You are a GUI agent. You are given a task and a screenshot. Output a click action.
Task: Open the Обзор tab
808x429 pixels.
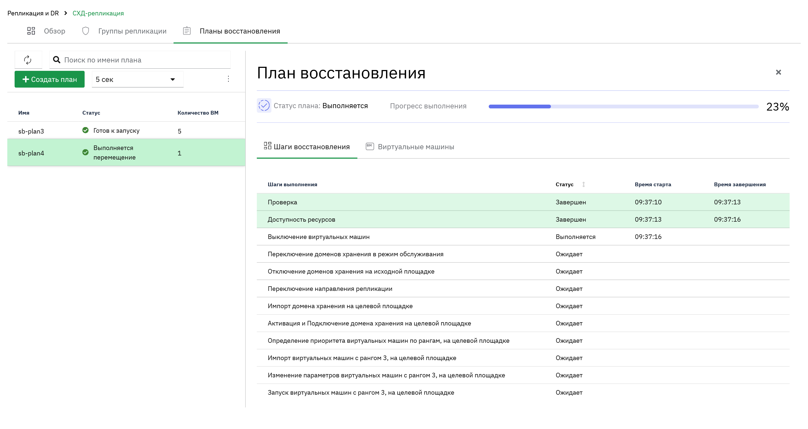[46, 31]
